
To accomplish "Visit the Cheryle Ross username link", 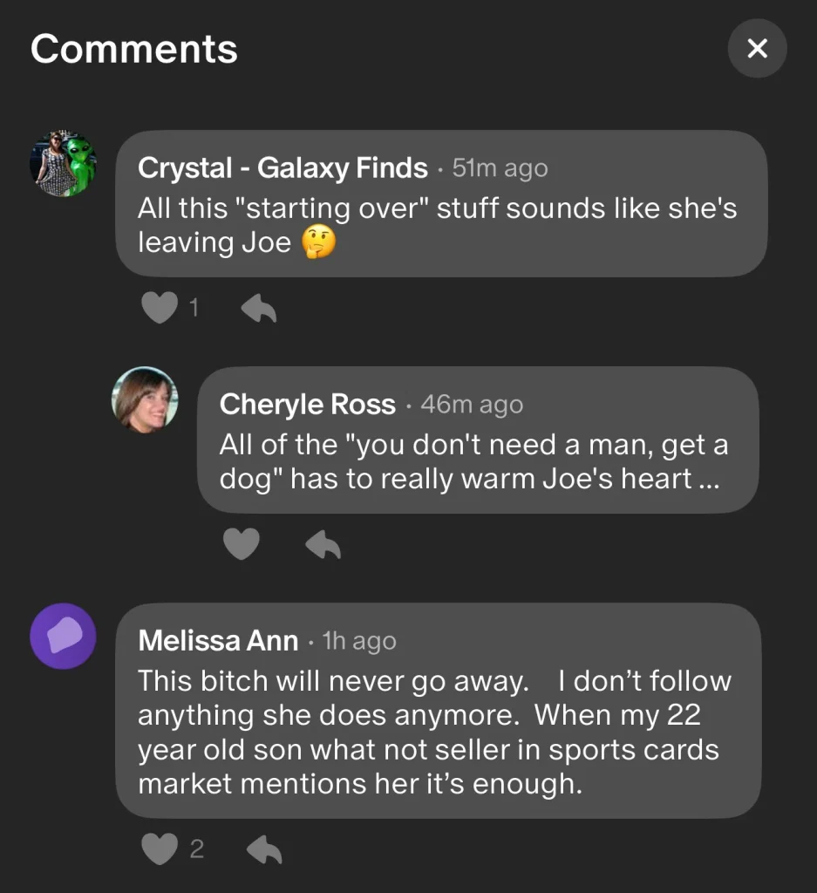I will [307, 405].
